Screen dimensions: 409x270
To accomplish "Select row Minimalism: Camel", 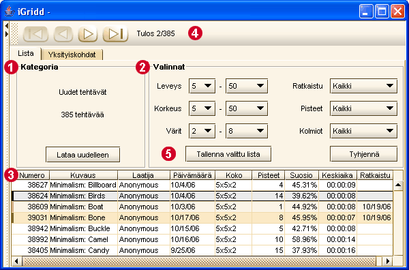I will (202, 239).
